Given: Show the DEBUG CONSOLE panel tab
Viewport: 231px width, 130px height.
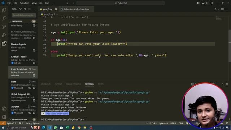Looking at the screenshot, I should 73,84.
